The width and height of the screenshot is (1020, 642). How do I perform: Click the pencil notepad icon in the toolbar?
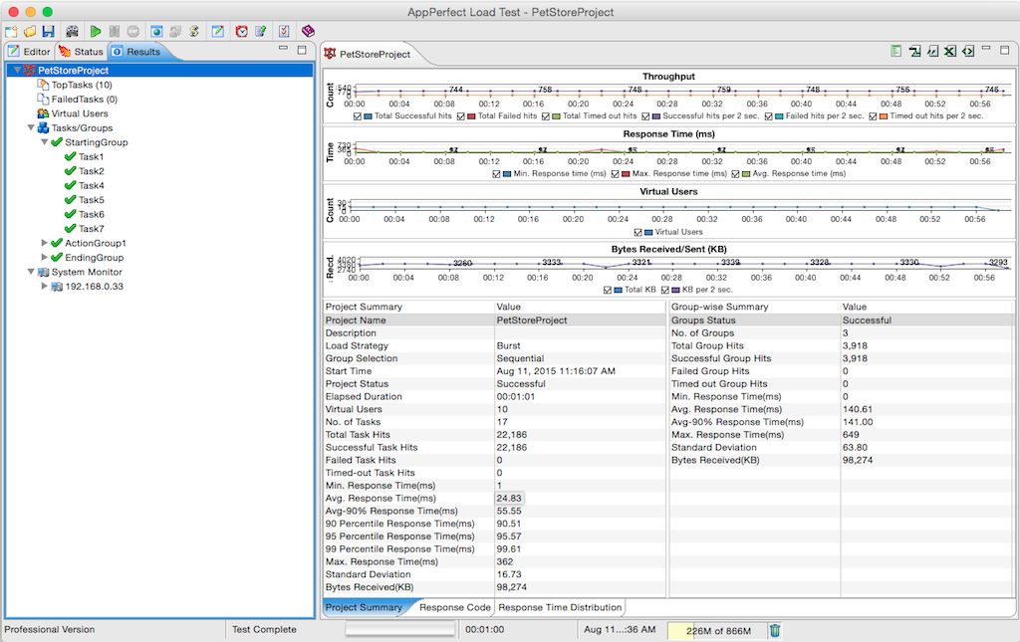218,31
